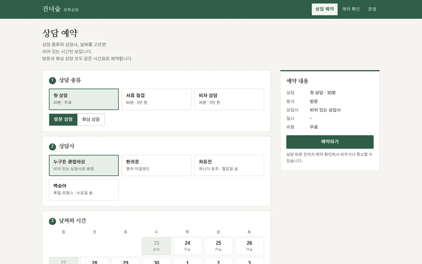Choose counselor 백승아
Image resolution: width=422 pixels, height=264 pixels.
pyautogui.click(x=84, y=189)
